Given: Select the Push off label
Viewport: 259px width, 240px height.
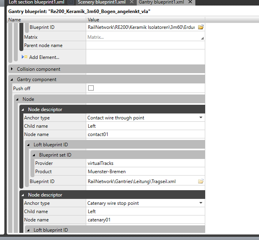Looking at the screenshot, I should [22, 89].
